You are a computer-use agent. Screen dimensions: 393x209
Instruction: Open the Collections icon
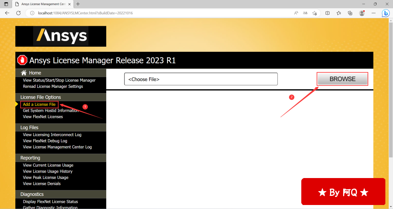tap(350, 13)
